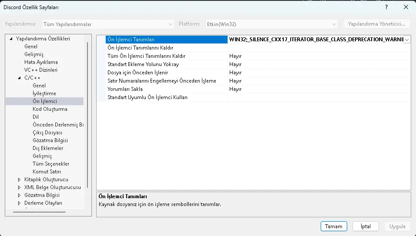
Task: Select Dış Eklemeler in the tree
Action: tap(48, 148)
